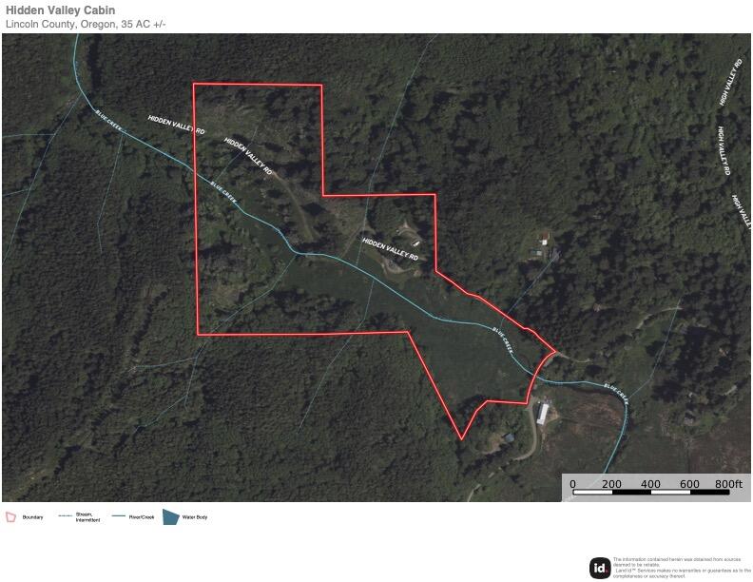Click the small blue-roofed house near driveway
This screenshot has height=582, width=753.
point(509,437)
